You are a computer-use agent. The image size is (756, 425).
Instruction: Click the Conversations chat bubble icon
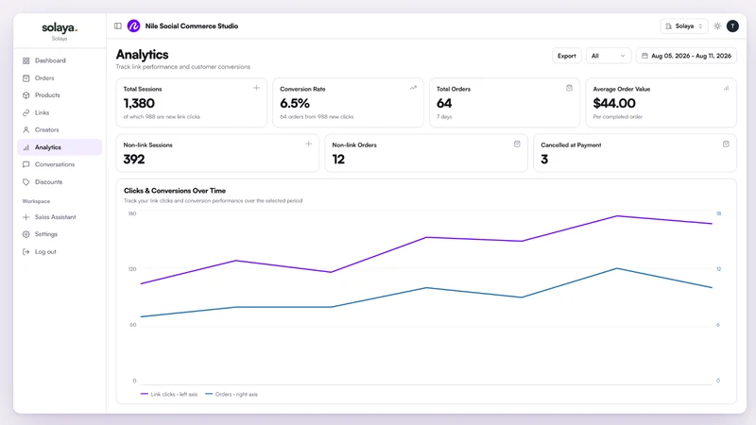pos(26,164)
